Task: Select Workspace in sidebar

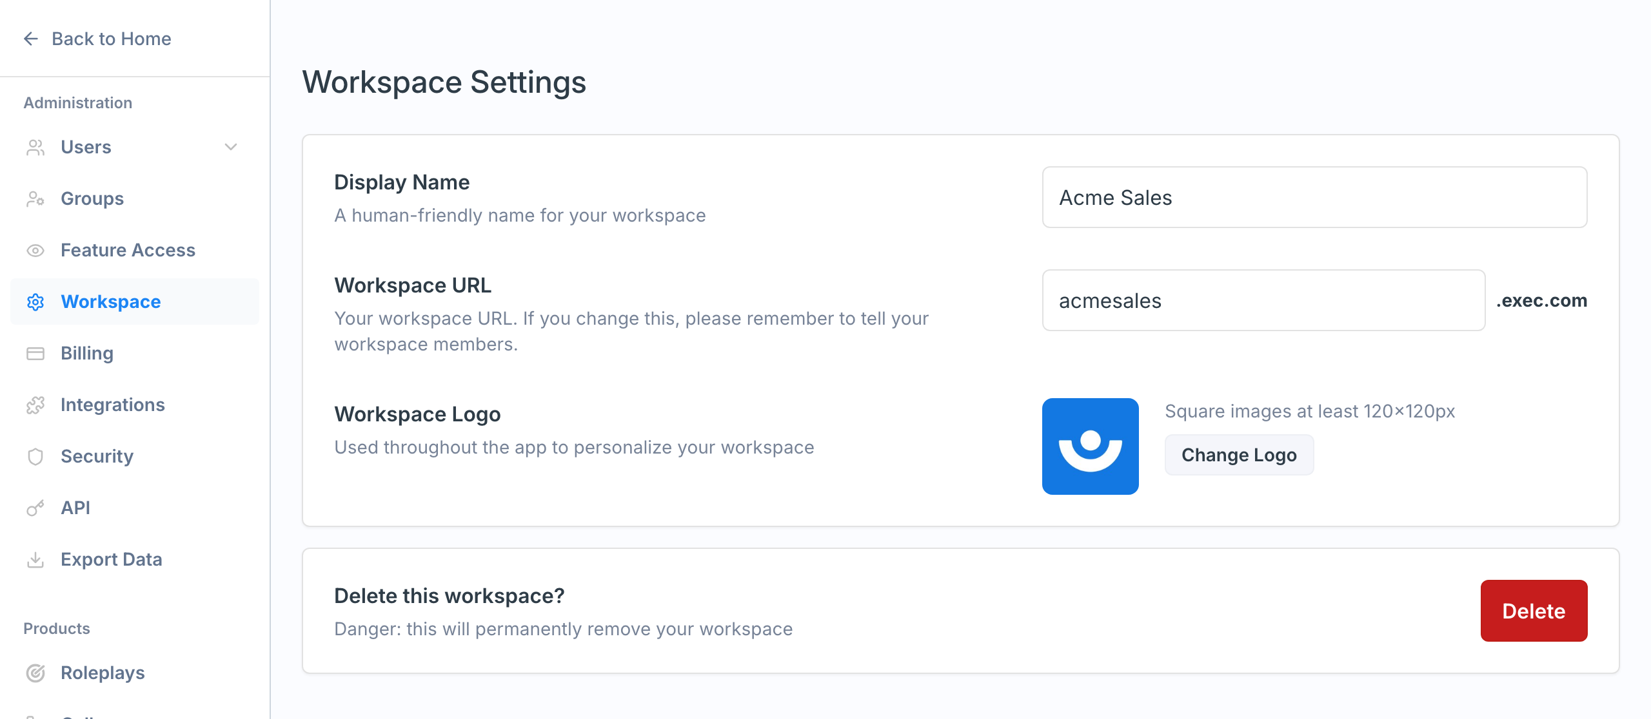Action: tap(134, 302)
